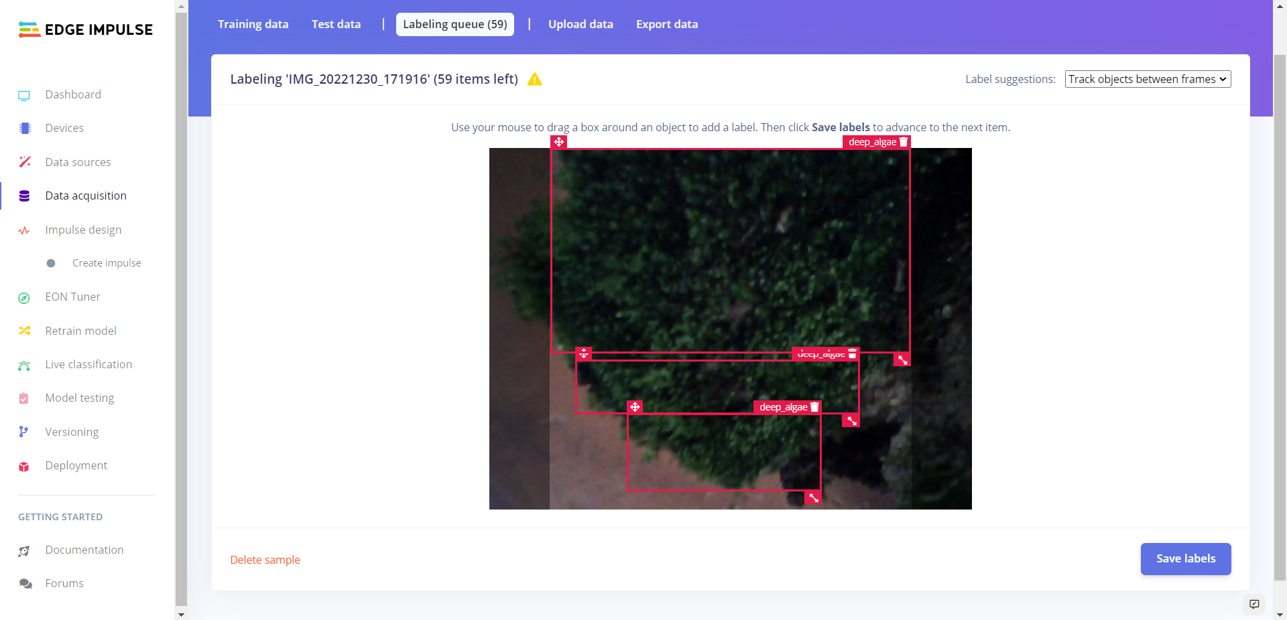1287x620 pixels.
Task: Delete the topmost deep_algae label via trash icon
Action: (x=904, y=142)
